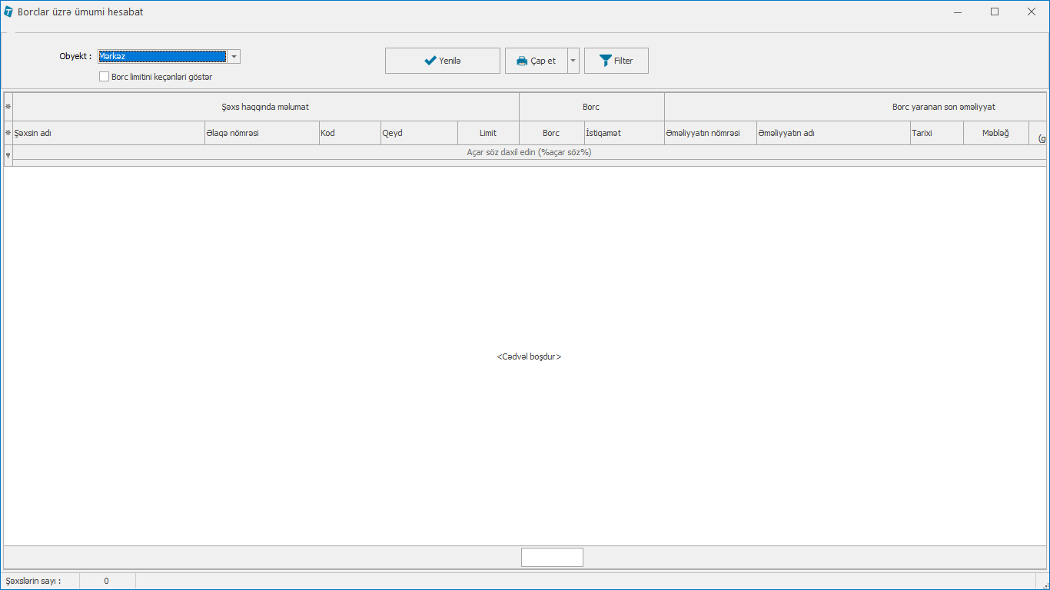Screen dimensions: 1050x590
Task: Click the band chooser asterisk icon
Action: [x=8, y=107]
